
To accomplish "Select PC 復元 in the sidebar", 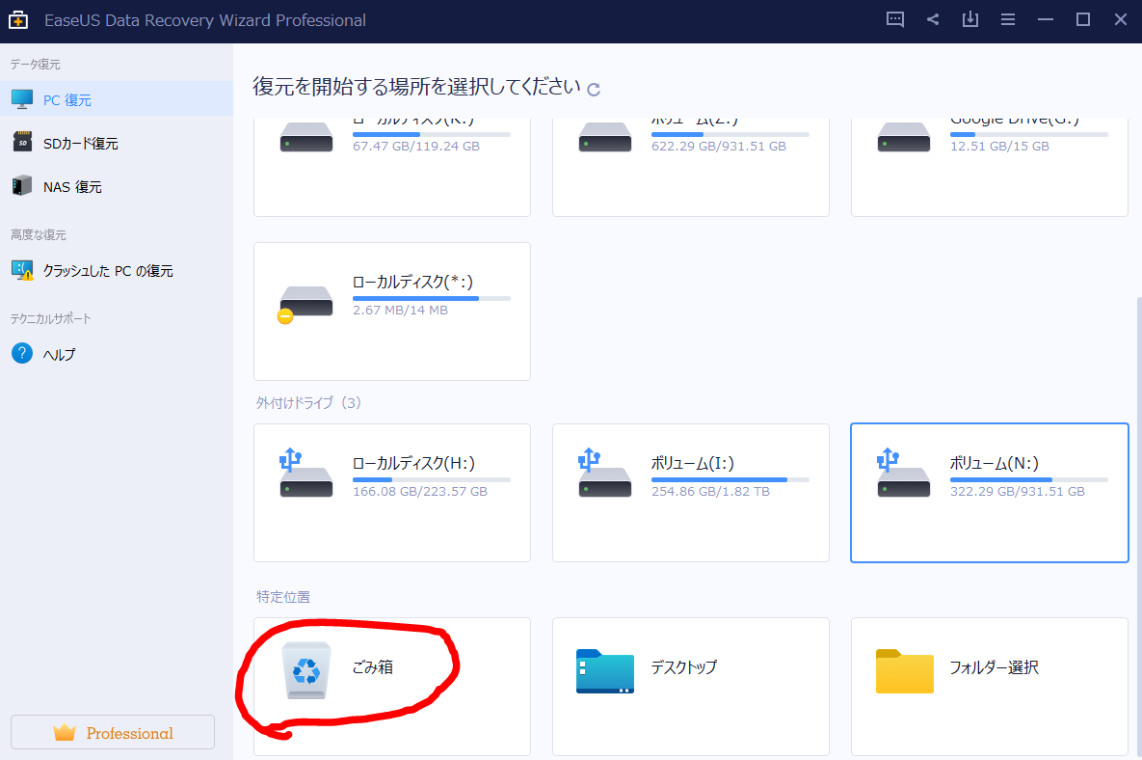I will [117, 99].
